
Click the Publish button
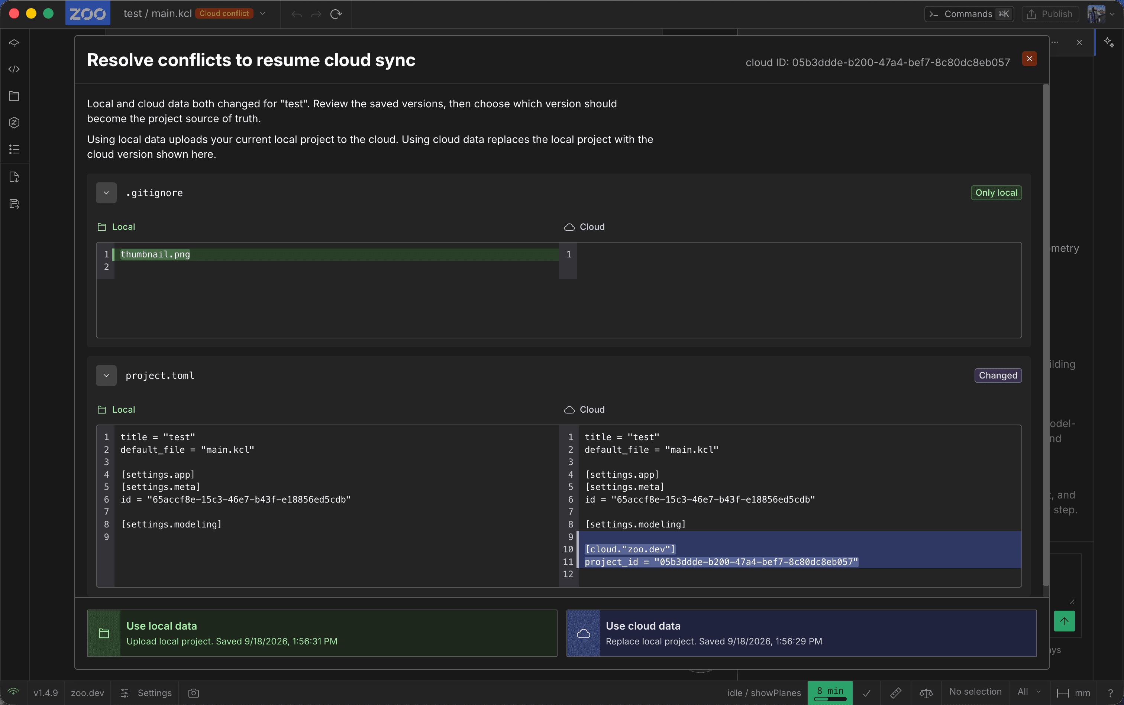click(x=1050, y=14)
